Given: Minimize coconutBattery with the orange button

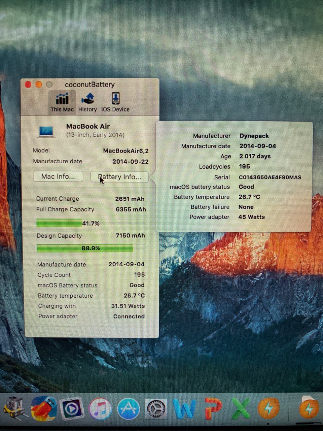Looking at the screenshot, I should (39, 85).
